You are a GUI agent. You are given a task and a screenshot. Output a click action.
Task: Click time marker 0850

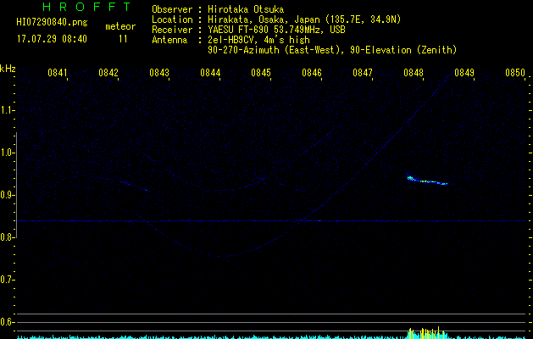[x=515, y=73]
